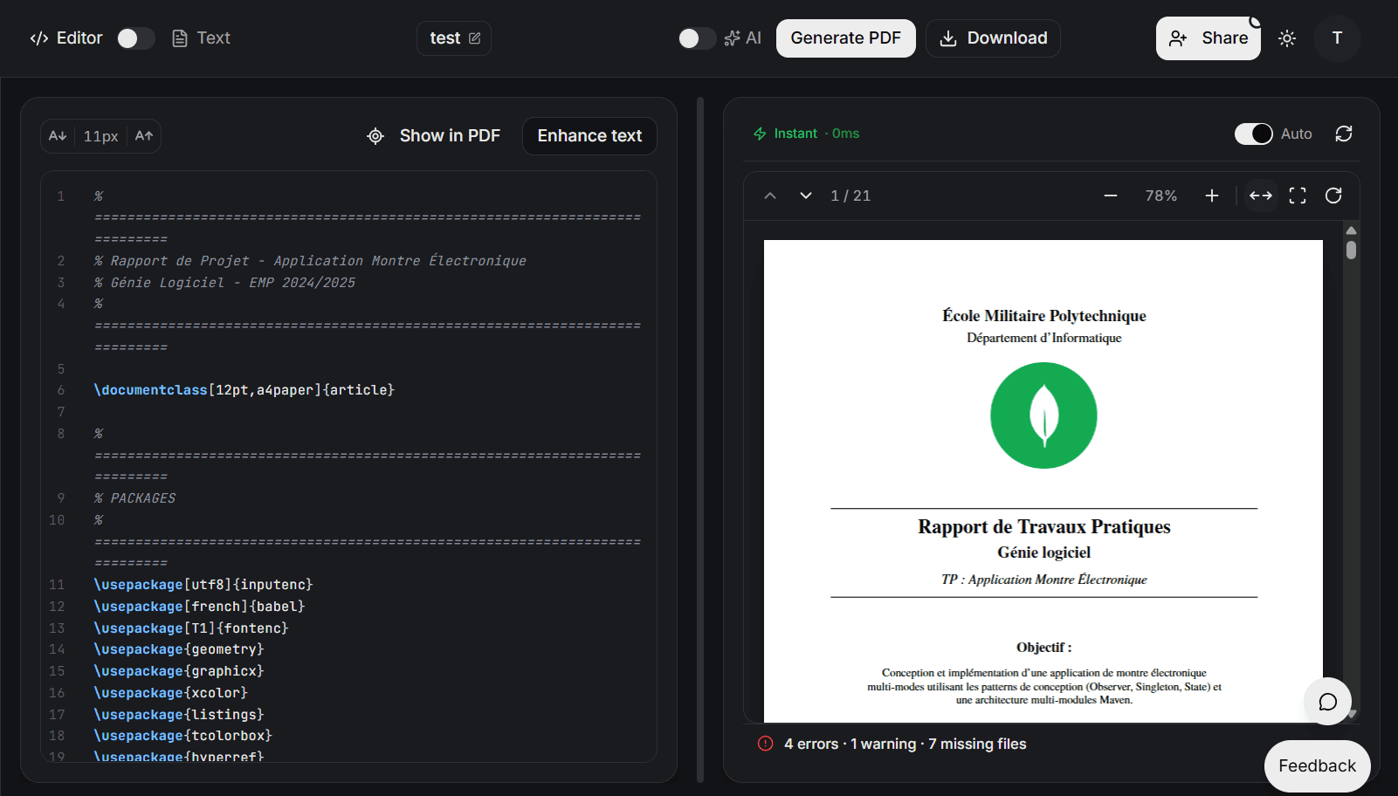Click the PDF page title Rapport de Travaux Pratiques
Viewport: 1398px width, 796px height.
(x=1044, y=526)
